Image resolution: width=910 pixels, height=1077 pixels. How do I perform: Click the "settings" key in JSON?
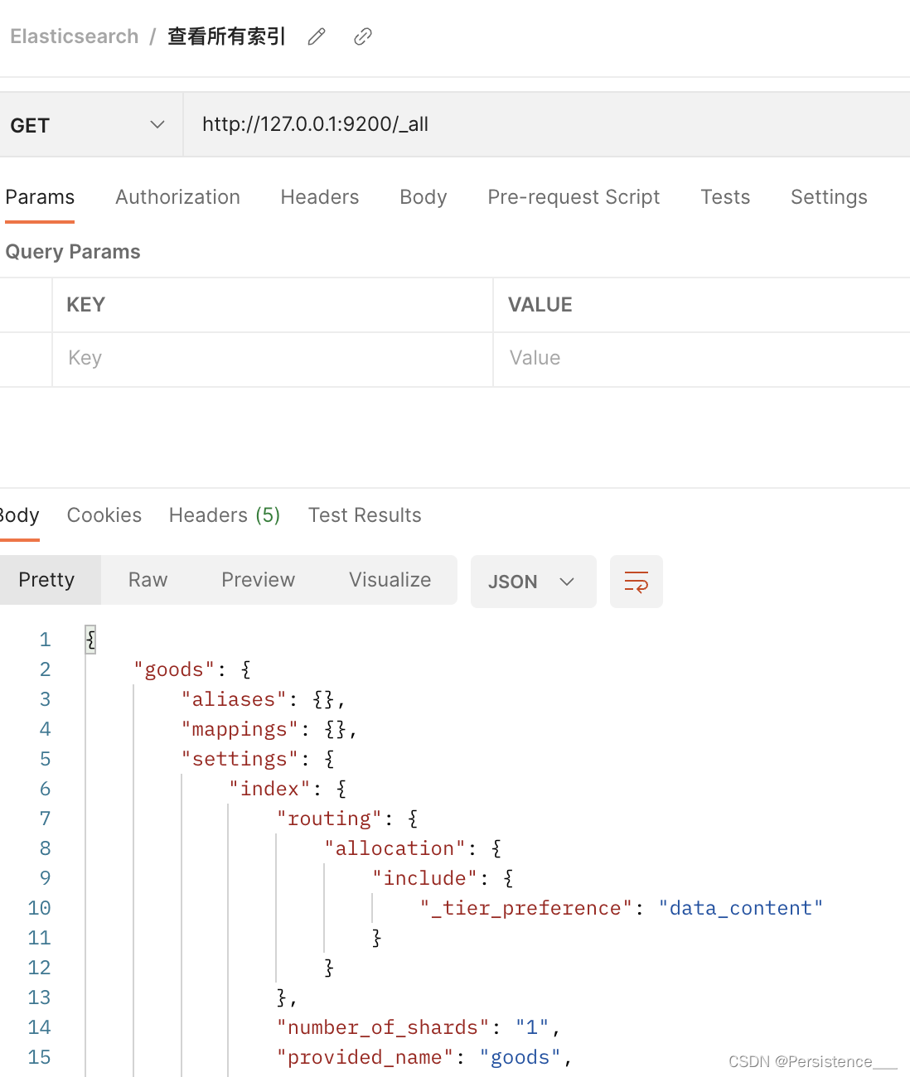pos(240,759)
